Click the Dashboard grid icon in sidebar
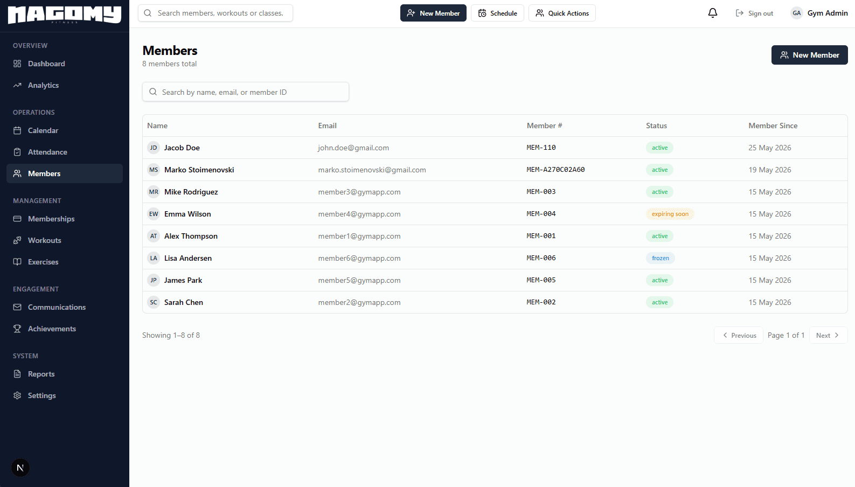 pyautogui.click(x=17, y=64)
